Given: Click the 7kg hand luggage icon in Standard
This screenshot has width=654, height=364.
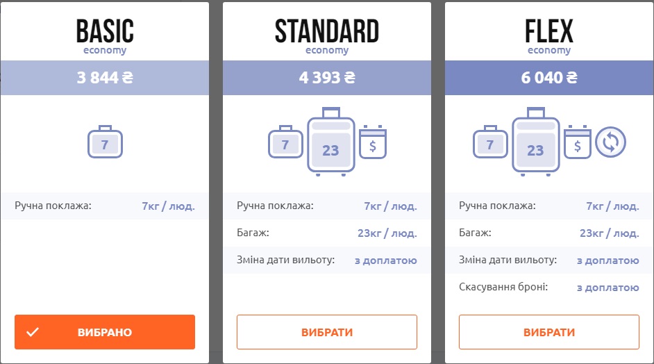Looking at the screenshot, I should coord(285,144).
